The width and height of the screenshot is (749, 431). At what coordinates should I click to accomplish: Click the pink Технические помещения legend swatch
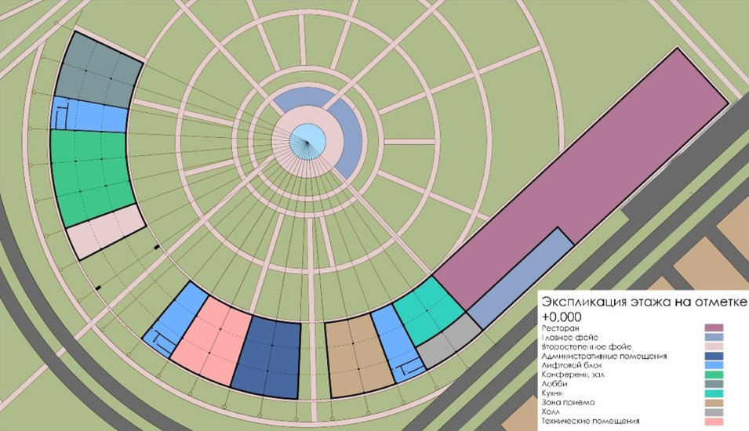714,422
